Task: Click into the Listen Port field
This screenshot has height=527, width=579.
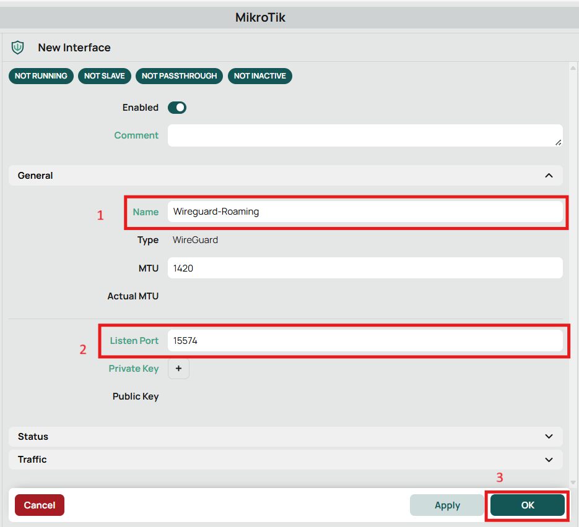Action: pos(365,341)
